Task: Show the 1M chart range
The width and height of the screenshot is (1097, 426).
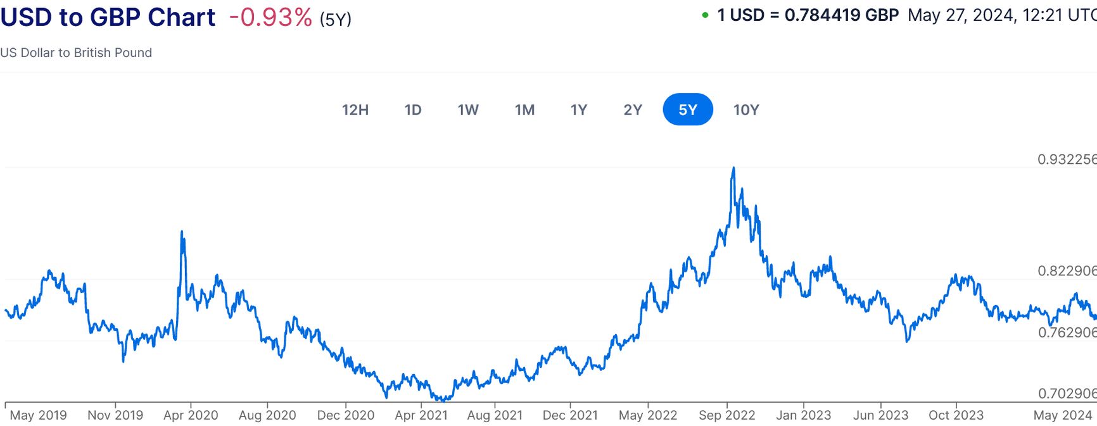Action: click(524, 110)
